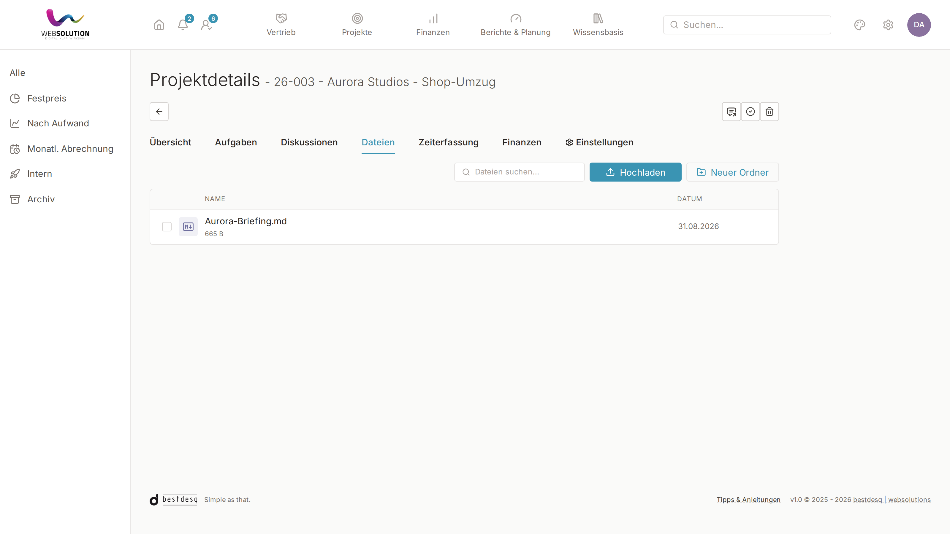Open the user check icon with 6 badge
950x534 pixels.
(207, 25)
